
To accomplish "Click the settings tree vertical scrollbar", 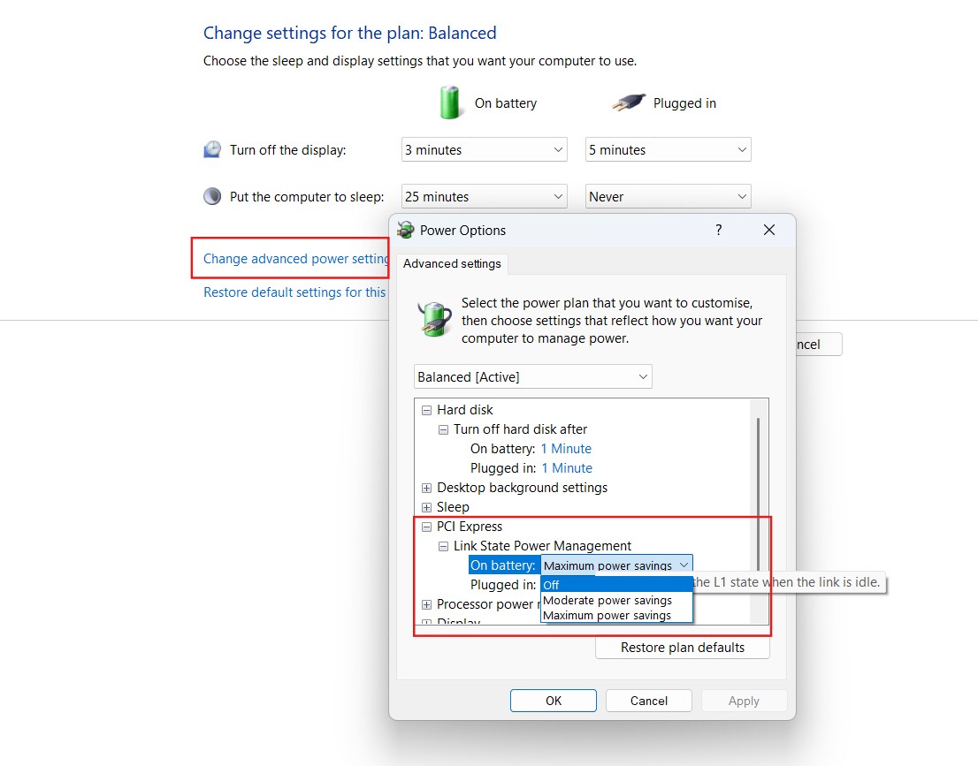I will click(758, 495).
